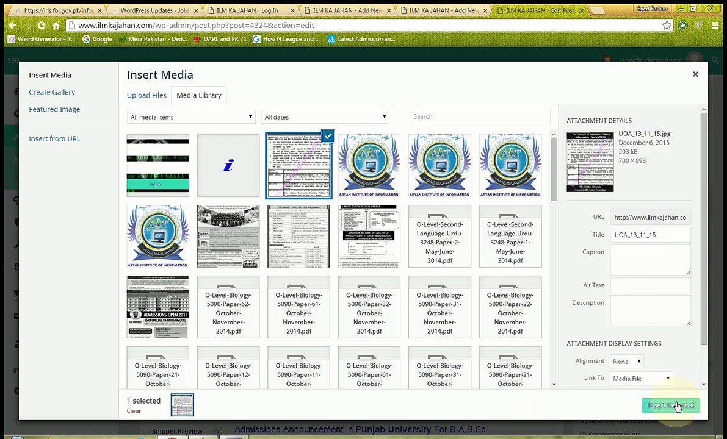Click the green extension icon beside star
The height and width of the screenshot is (439, 727).
point(683,26)
